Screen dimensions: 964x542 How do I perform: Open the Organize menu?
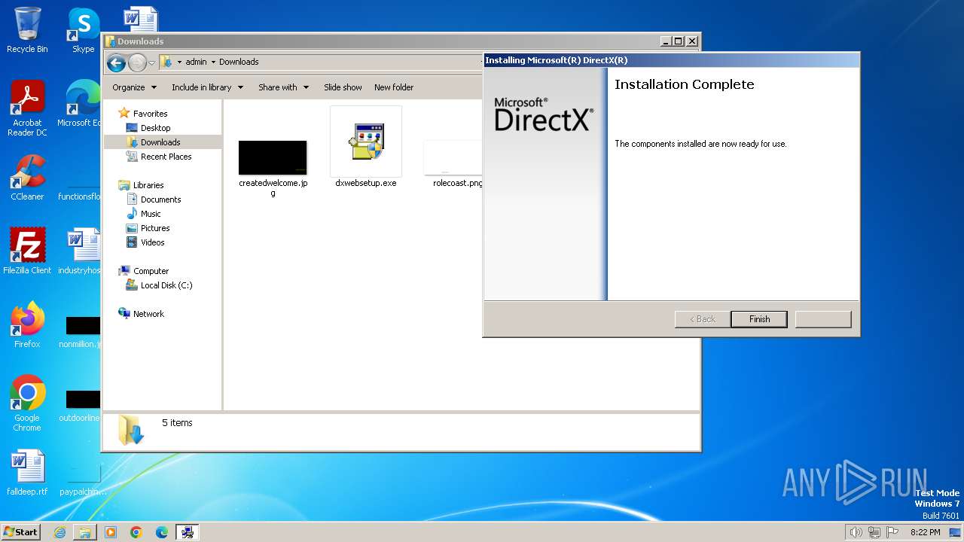coord(135,87)
